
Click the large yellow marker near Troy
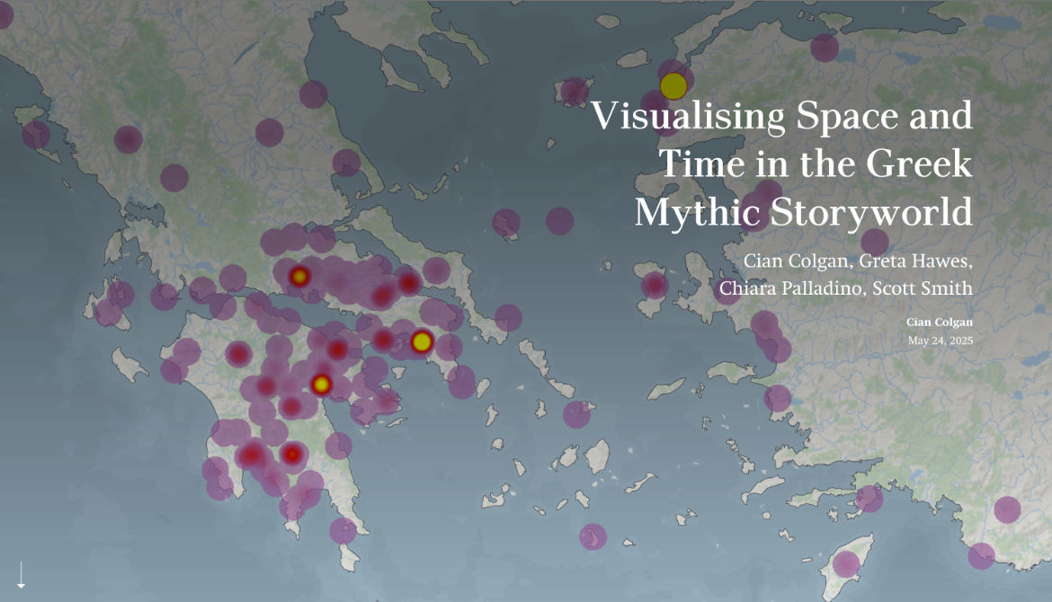(x=673, y=86)
